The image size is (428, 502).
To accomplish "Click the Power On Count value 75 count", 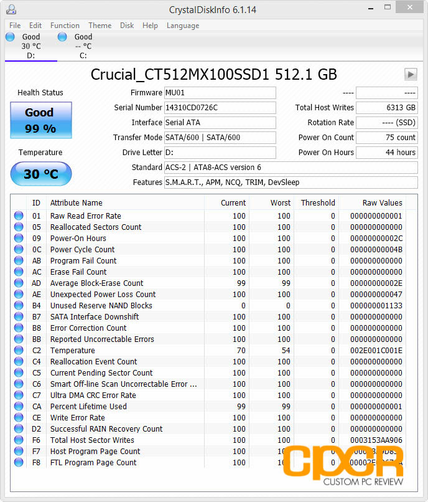I will pos(387,138).
